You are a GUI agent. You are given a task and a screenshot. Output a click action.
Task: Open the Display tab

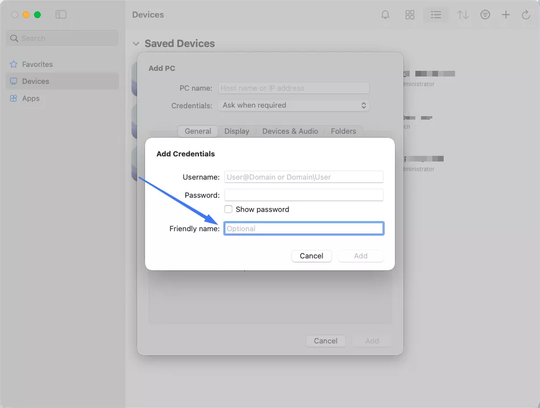point(236,131)
